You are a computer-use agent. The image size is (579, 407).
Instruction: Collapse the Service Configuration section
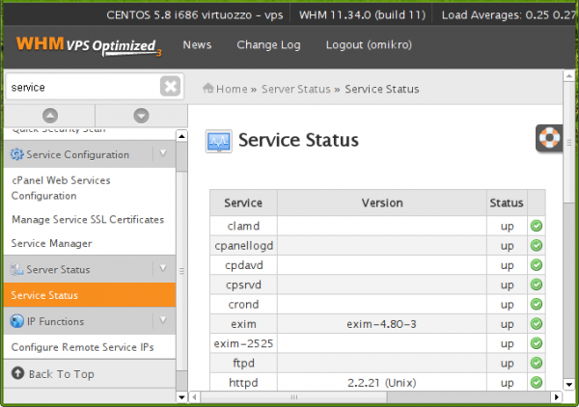tap(164, 154)
